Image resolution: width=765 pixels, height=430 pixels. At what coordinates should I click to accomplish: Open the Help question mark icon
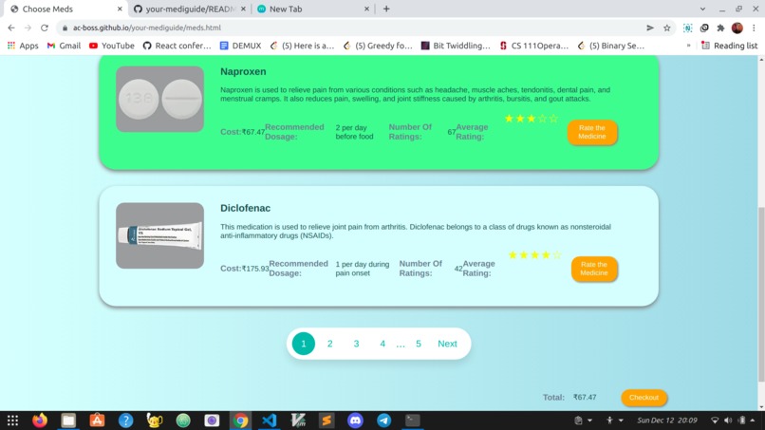tap(126, 421)
